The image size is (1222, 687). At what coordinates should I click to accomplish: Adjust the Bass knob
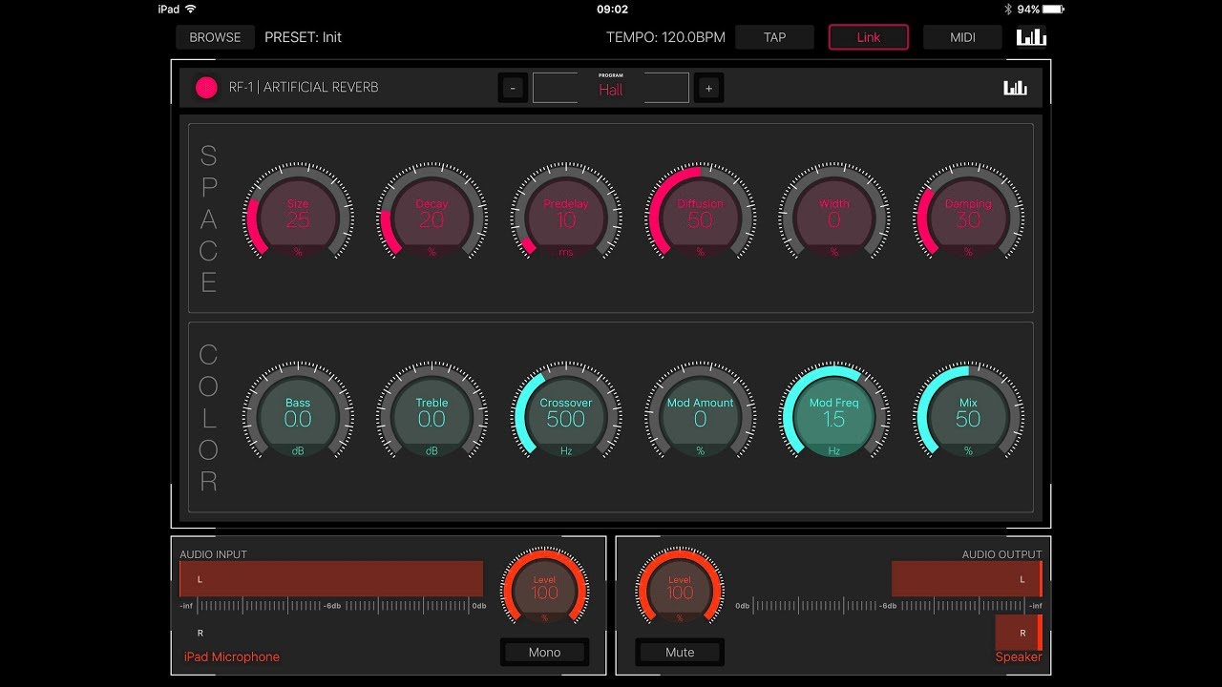click(x=298, y=417)
